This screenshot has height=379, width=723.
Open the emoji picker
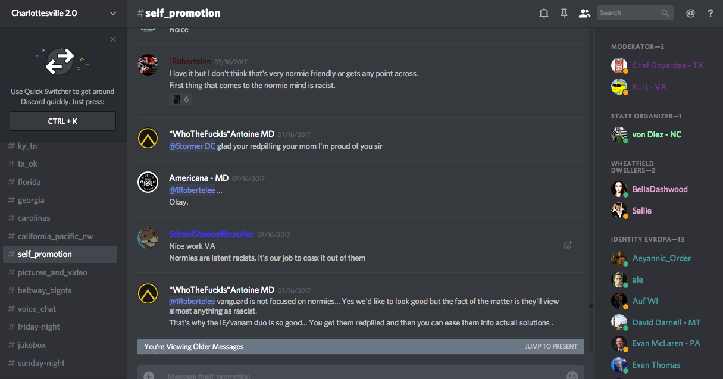click(572, 375)
